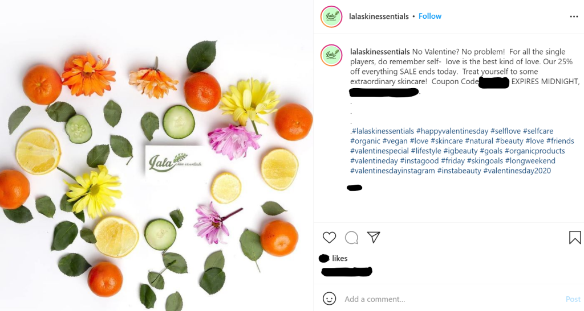The image size is (584, 311).
Task: View the likes count list
Action: 339,259
